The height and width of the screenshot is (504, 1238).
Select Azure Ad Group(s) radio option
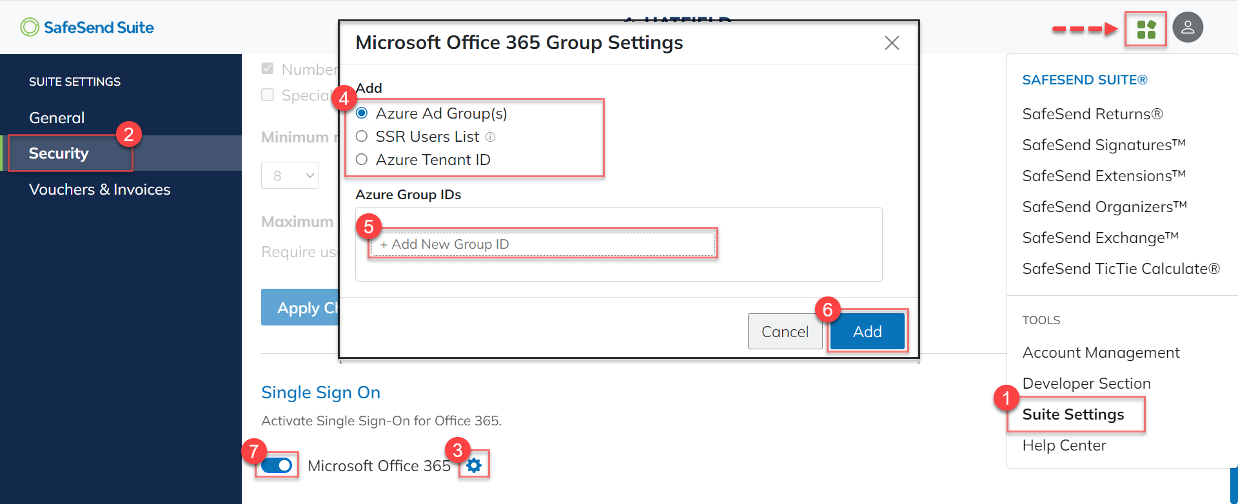(x=362, y=113)
